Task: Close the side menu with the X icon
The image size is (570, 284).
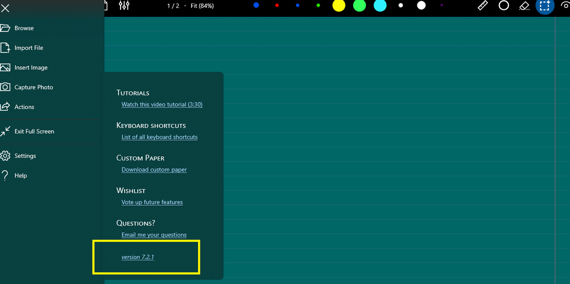Action: pyautogui.click(x=5, y=8)
